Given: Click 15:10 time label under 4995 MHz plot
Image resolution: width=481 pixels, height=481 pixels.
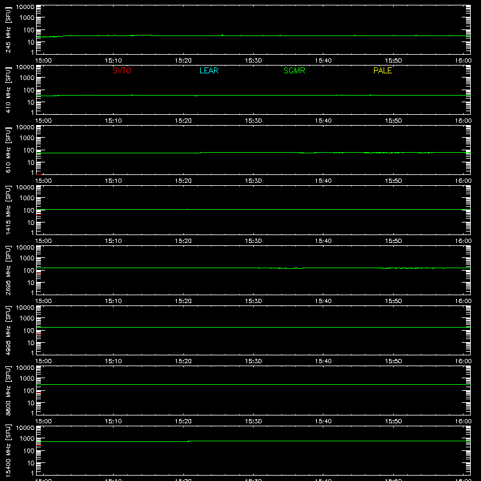Looking at the screenshot, I should pos(113,361).
